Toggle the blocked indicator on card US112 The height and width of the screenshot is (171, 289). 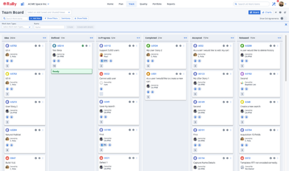pos(133,46)
